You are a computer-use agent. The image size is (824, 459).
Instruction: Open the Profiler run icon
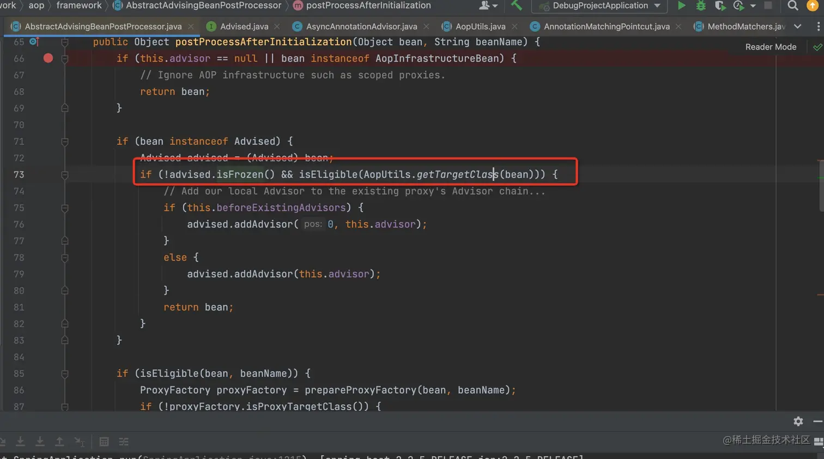pos(739,5)
